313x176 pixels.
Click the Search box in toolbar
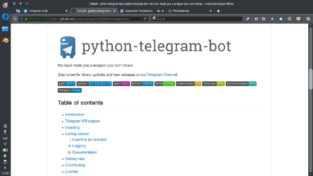(x=196, y=19)
